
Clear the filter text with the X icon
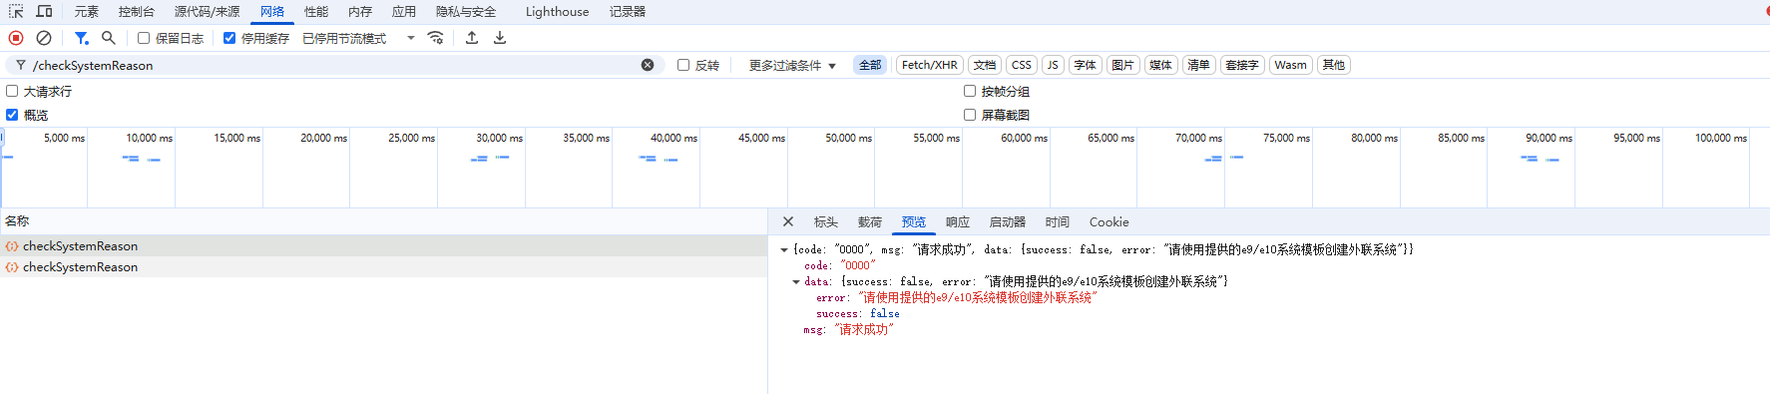(648, 65)
